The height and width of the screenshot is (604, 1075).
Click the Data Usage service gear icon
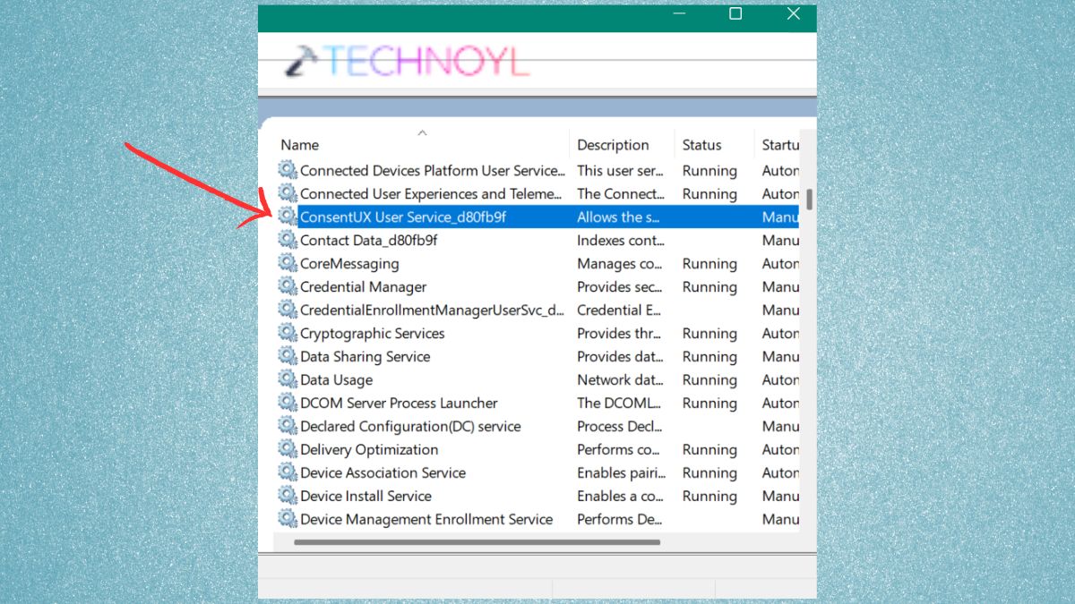pyautogui.click(x=288, y=379)
